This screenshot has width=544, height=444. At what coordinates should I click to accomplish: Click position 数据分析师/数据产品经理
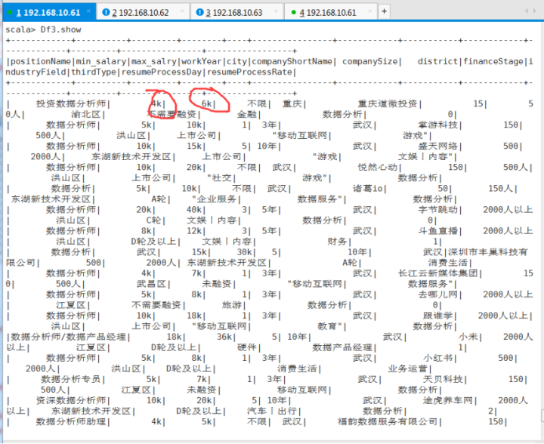(x=68, y=337)
